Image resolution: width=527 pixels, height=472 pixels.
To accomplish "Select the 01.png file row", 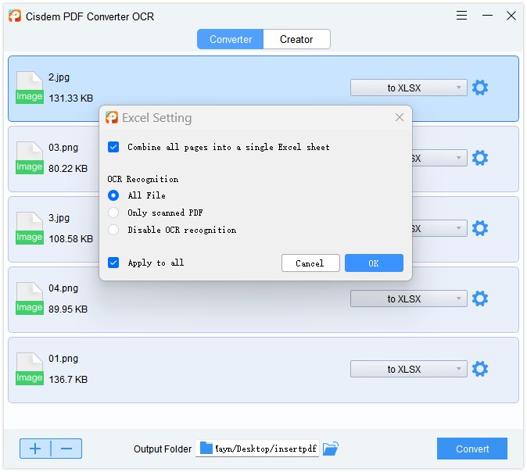I will pyautogui.click(x=263, y=370).
